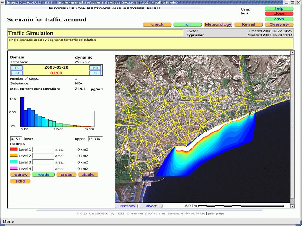Open the Firefox window menu icon

[2, 3]
